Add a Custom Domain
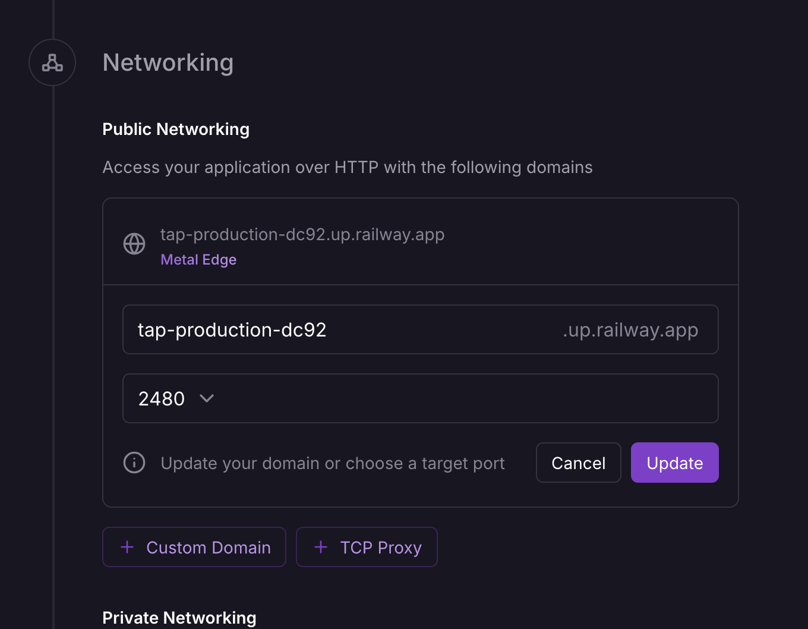Image resolution: width=808 pixels, height=629 pixels. pyautogui.click(x=194, y=547)
